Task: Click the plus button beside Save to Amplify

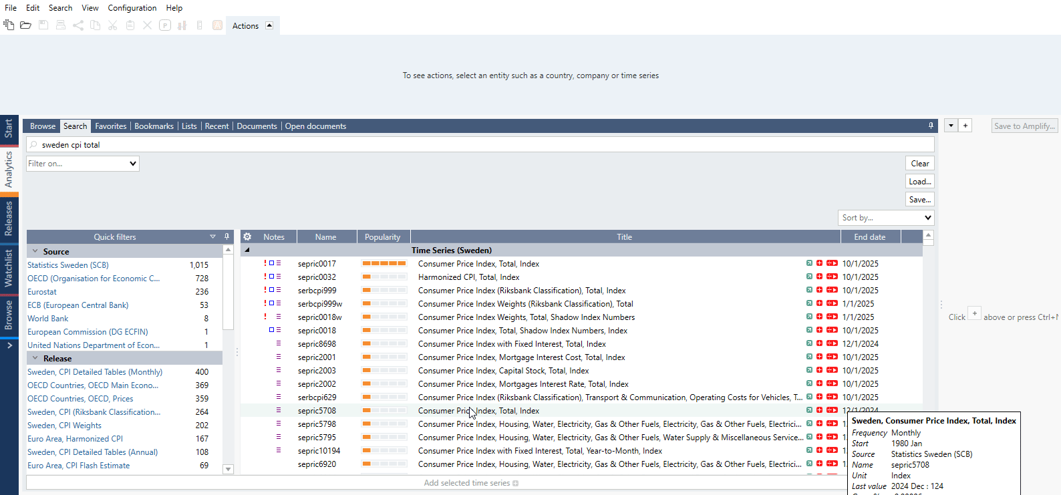Action: click(965, 126)
